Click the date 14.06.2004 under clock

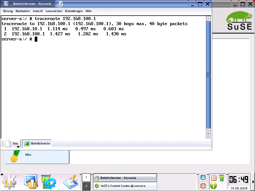(x=239, y=188)
